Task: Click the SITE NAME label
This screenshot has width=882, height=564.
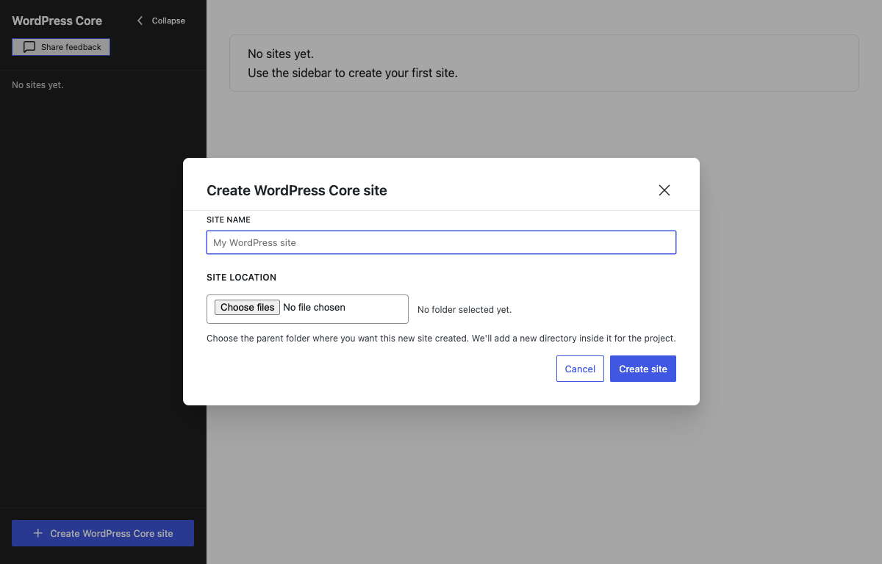Action: pyautogui.click(x=229, y=220)
